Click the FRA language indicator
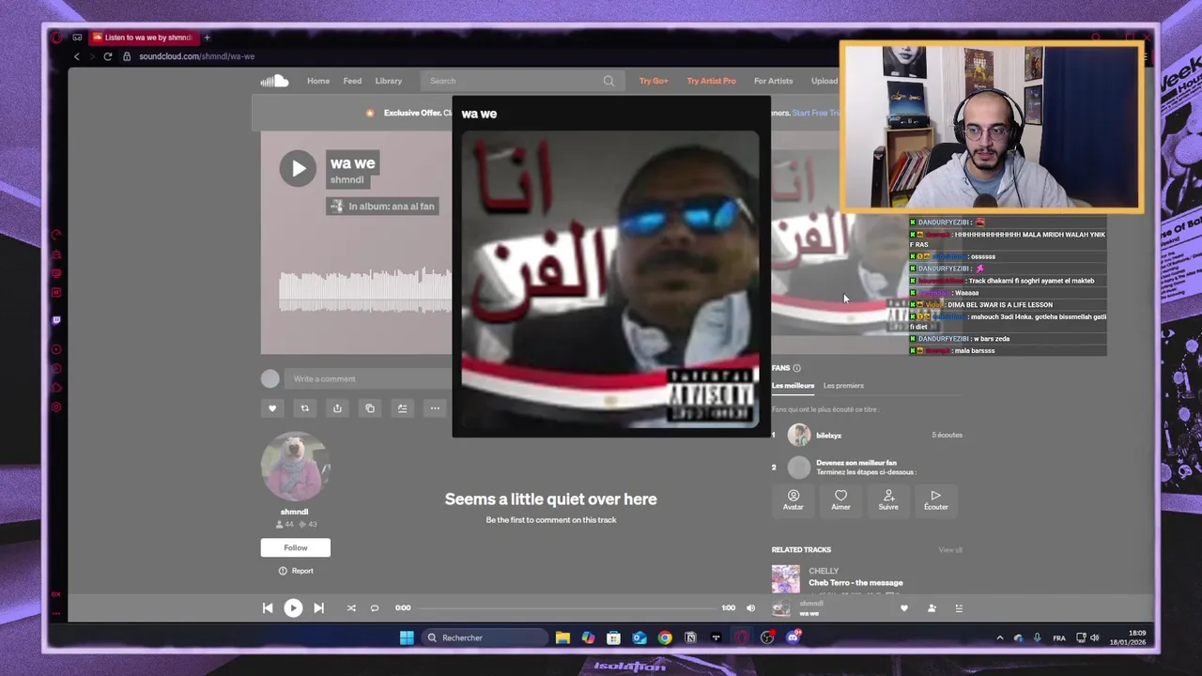This screenshot has width=1202, height=676. pyautogui.click(x=1059, y=638)
